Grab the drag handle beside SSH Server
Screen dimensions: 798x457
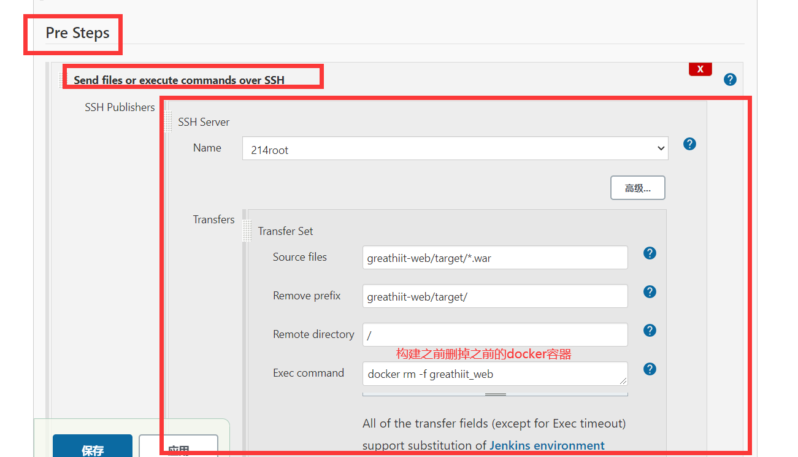[167, 122]
